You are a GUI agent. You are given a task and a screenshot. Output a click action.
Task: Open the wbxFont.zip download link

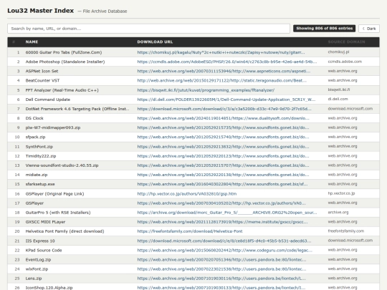pyautogui.click(x=221, y=269)
